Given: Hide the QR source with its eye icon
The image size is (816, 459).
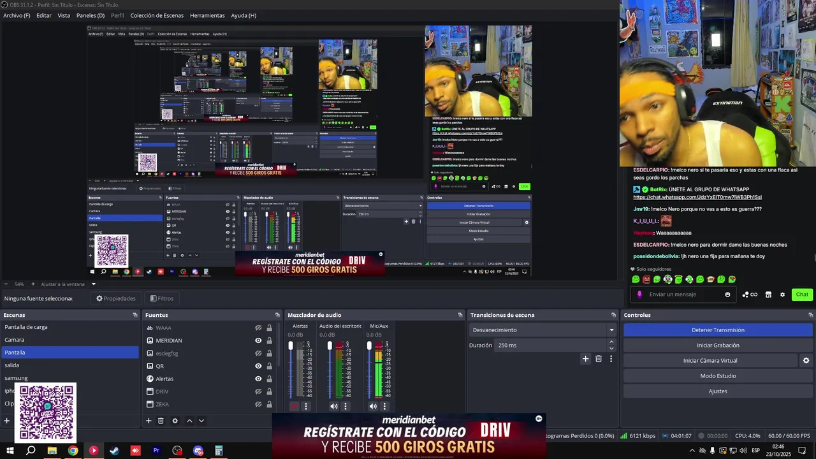Looking at the screenshot, I should pos(258,366).
